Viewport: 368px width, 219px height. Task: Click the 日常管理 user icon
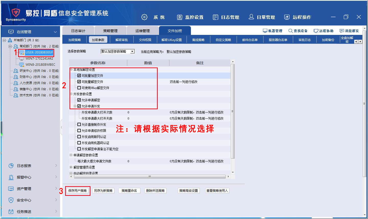pyautogui.click(x=251, y=17)
